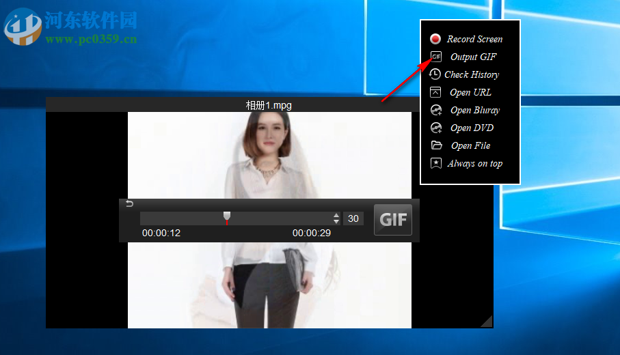This screenshot has height=355, width=620.
Task: Increase the frame value with up arrow
Action: tap(336, 215)
